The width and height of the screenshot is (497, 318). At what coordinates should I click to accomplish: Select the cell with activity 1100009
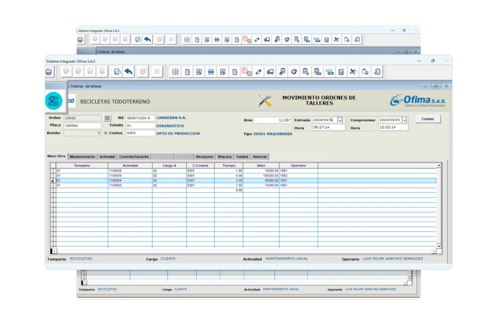(x=130, y=175)
